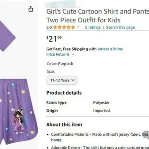Click the share icon above product image
149x149 pixels.
31,9
